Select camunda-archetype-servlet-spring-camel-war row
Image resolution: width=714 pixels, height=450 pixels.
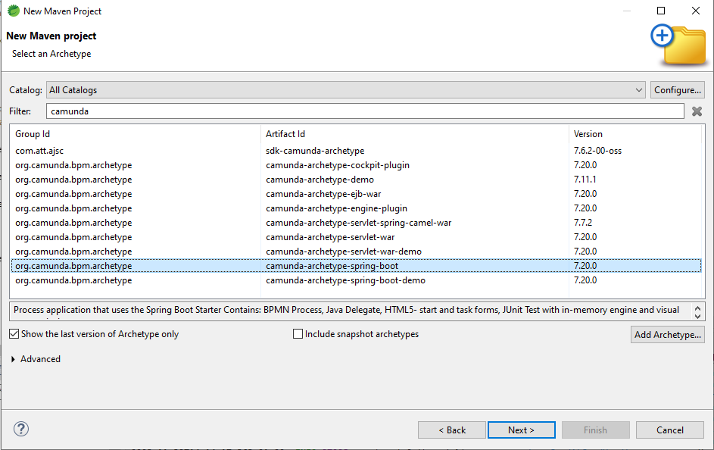356,223
